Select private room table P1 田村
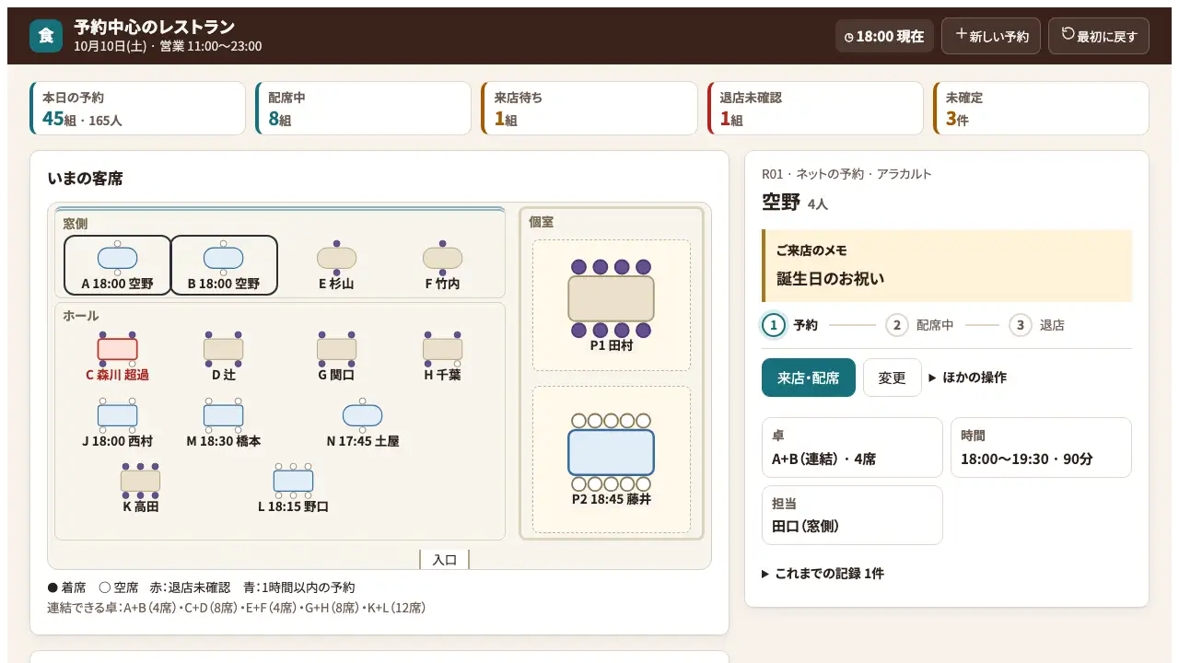The image size is (1179, 663). click(x=612, y=305)
